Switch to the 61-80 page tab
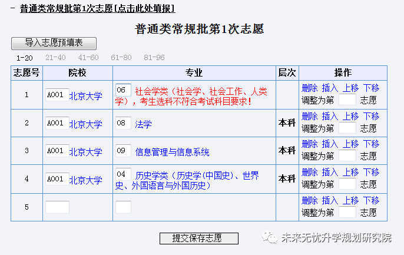 click(x=121, y=58)
